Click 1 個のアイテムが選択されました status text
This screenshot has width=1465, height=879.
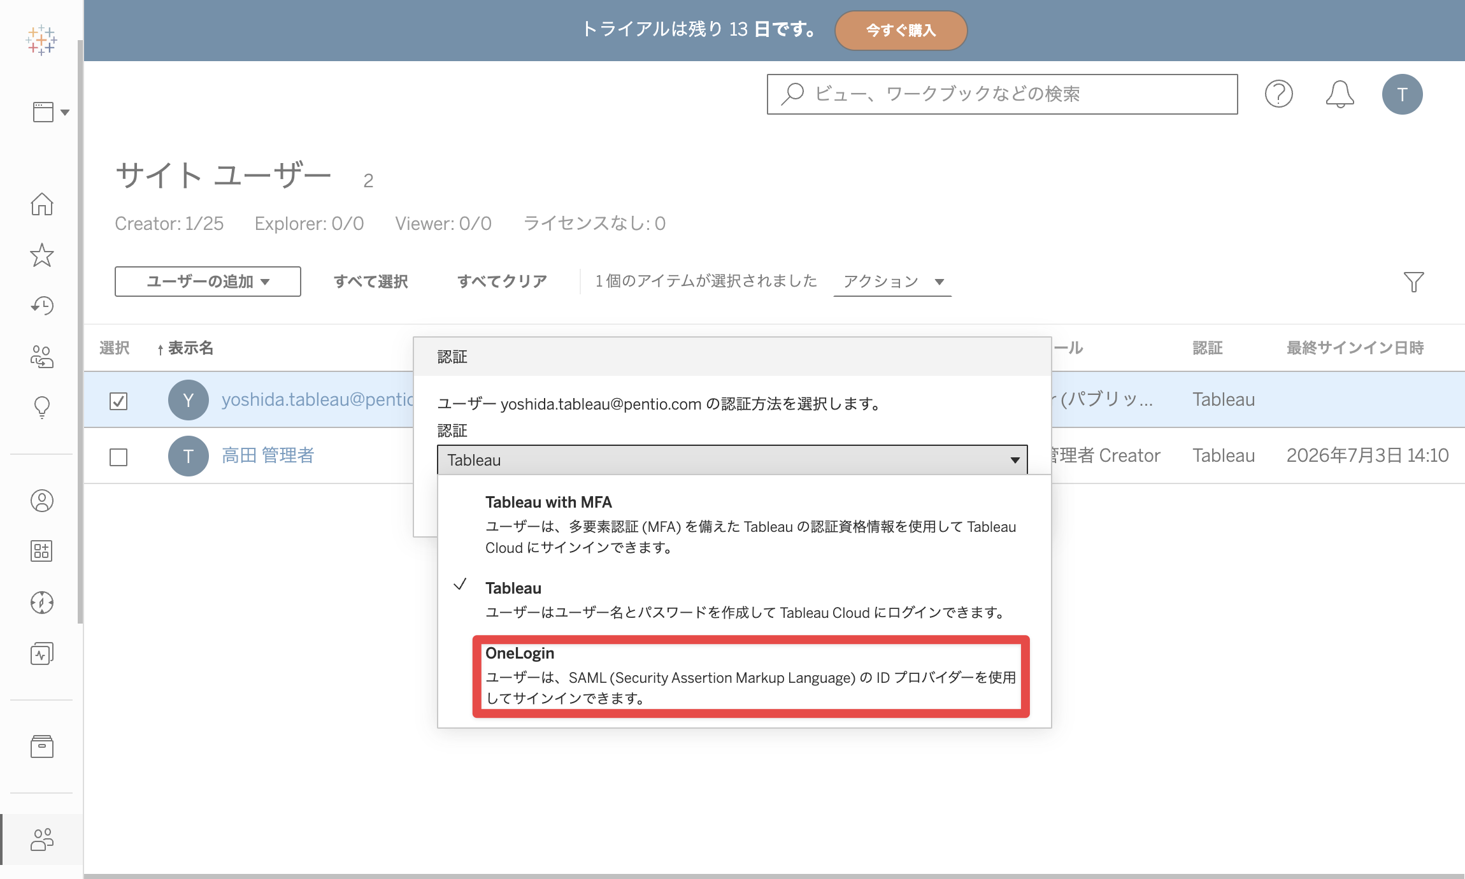pyautogui.click(x=706, y=281)
